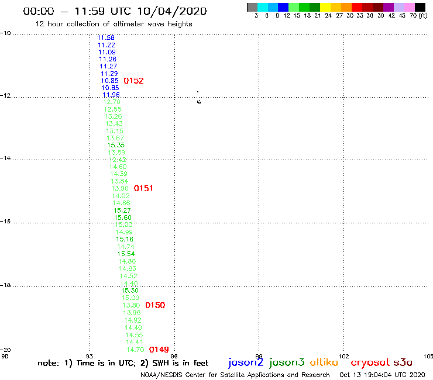Click the pink swatch in the color bar
The height and width of the screenshot is (380, 433).
click(410, 7)
